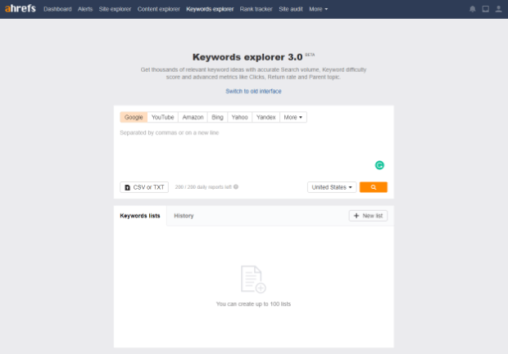This screenshot has width=508, height=354.
Task: Click 'You can create up to 100 lists' text
Action: (253, 304)
